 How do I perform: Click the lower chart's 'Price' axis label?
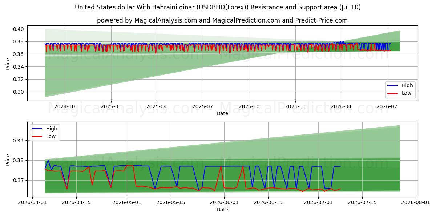[x=8, y=160]
